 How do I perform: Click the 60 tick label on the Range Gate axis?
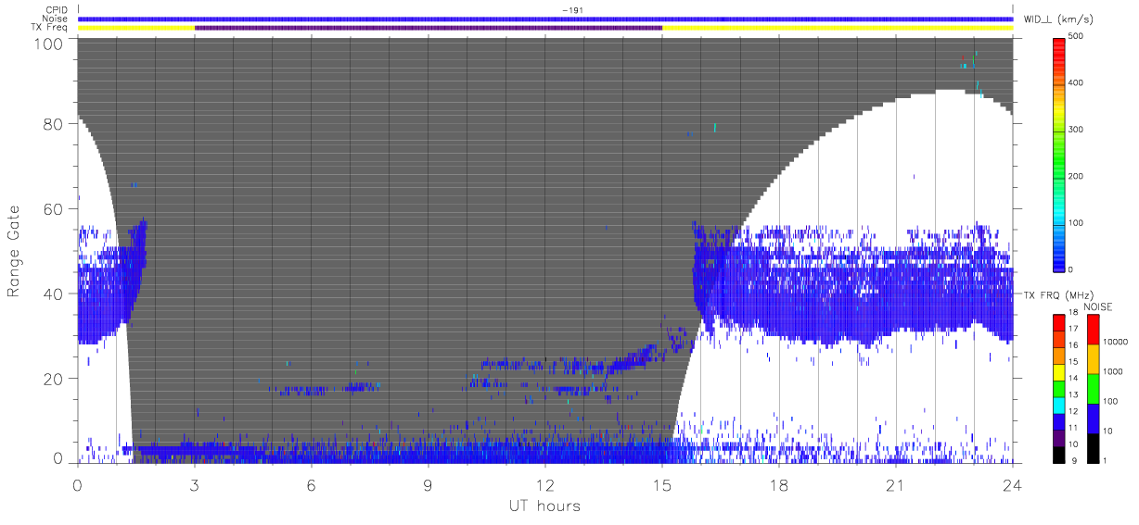[54, 209]
